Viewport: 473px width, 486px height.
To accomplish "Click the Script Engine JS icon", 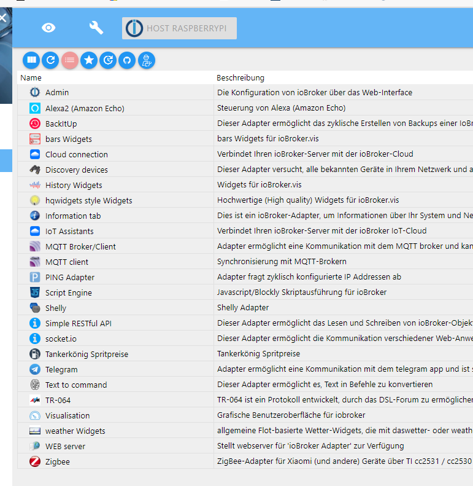I will click(35, 292).
